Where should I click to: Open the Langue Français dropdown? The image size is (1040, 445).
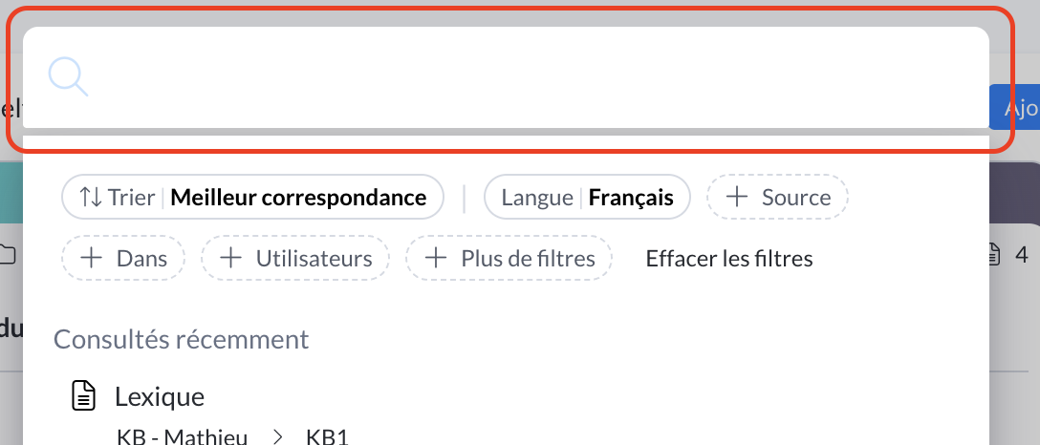click(x=587, y=198)
